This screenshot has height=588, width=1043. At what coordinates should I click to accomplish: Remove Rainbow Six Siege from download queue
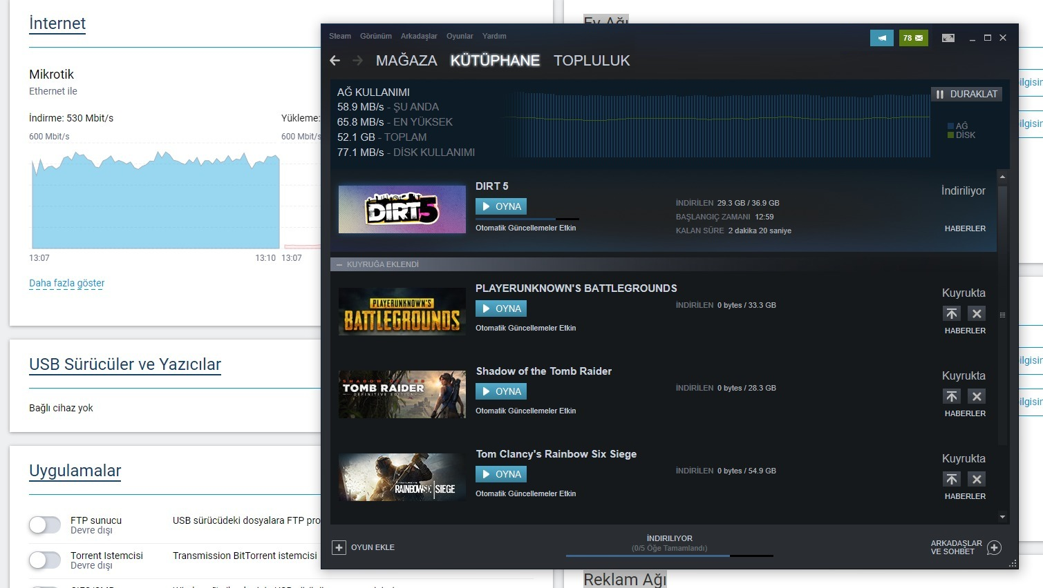[977, 480]
